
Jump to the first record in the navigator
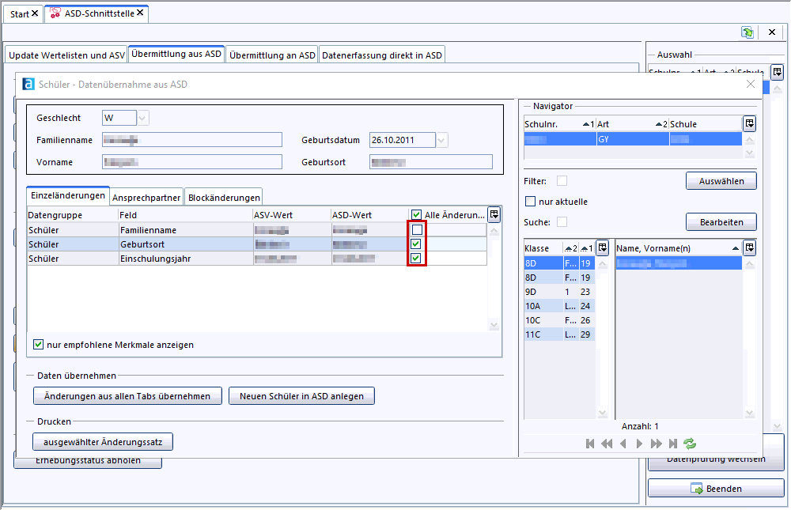[590, 444]
